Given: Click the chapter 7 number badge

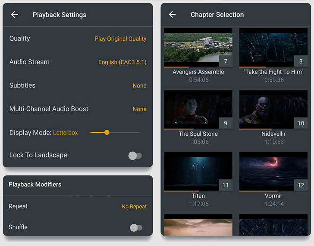Looking at the screenshot, I should pyautogui.click(x=226, y=61).
